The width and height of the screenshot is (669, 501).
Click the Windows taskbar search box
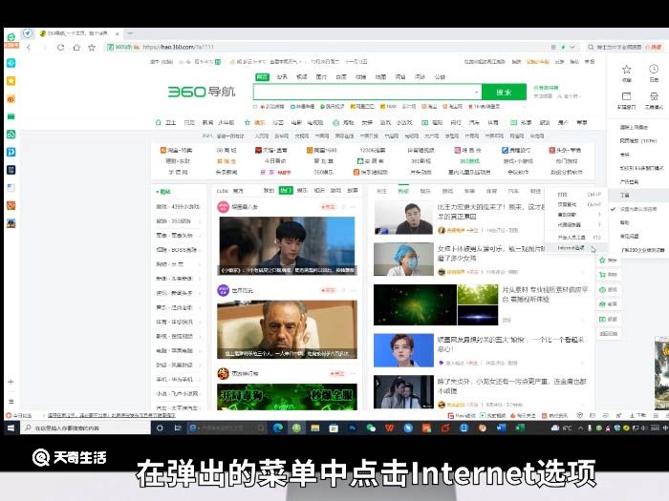(86, 428)
